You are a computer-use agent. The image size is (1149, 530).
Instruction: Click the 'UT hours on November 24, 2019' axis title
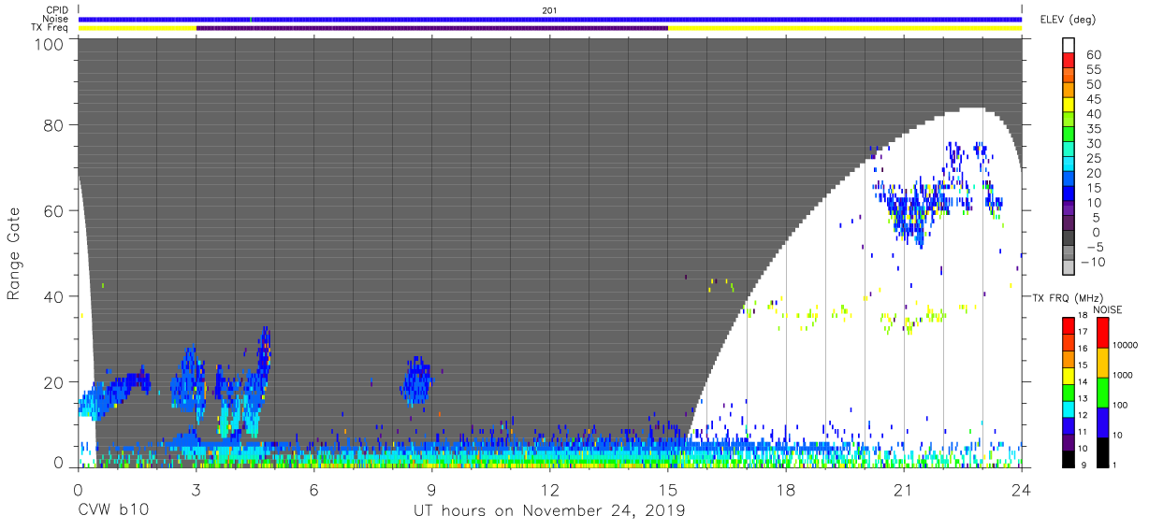click(550, 510)
